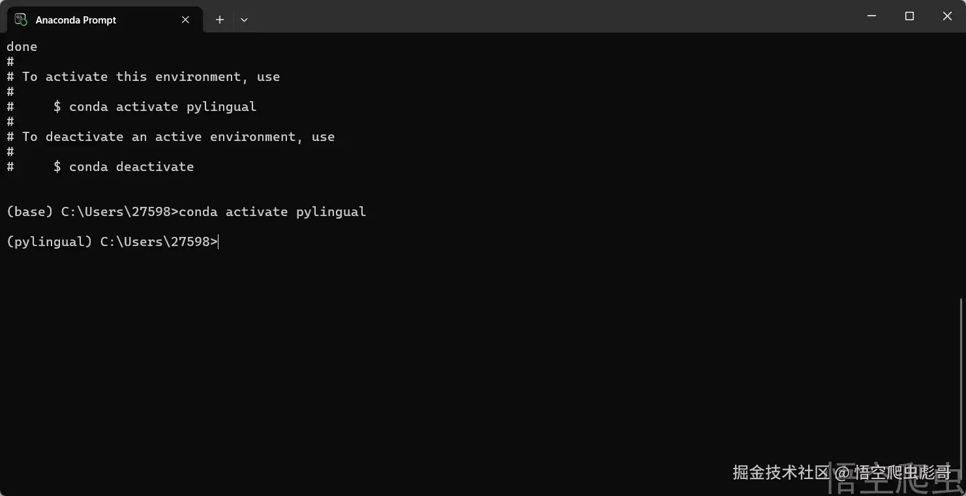Click the "To deactivate an active environment" line
966x496 pixels.
tap(178, 136)
